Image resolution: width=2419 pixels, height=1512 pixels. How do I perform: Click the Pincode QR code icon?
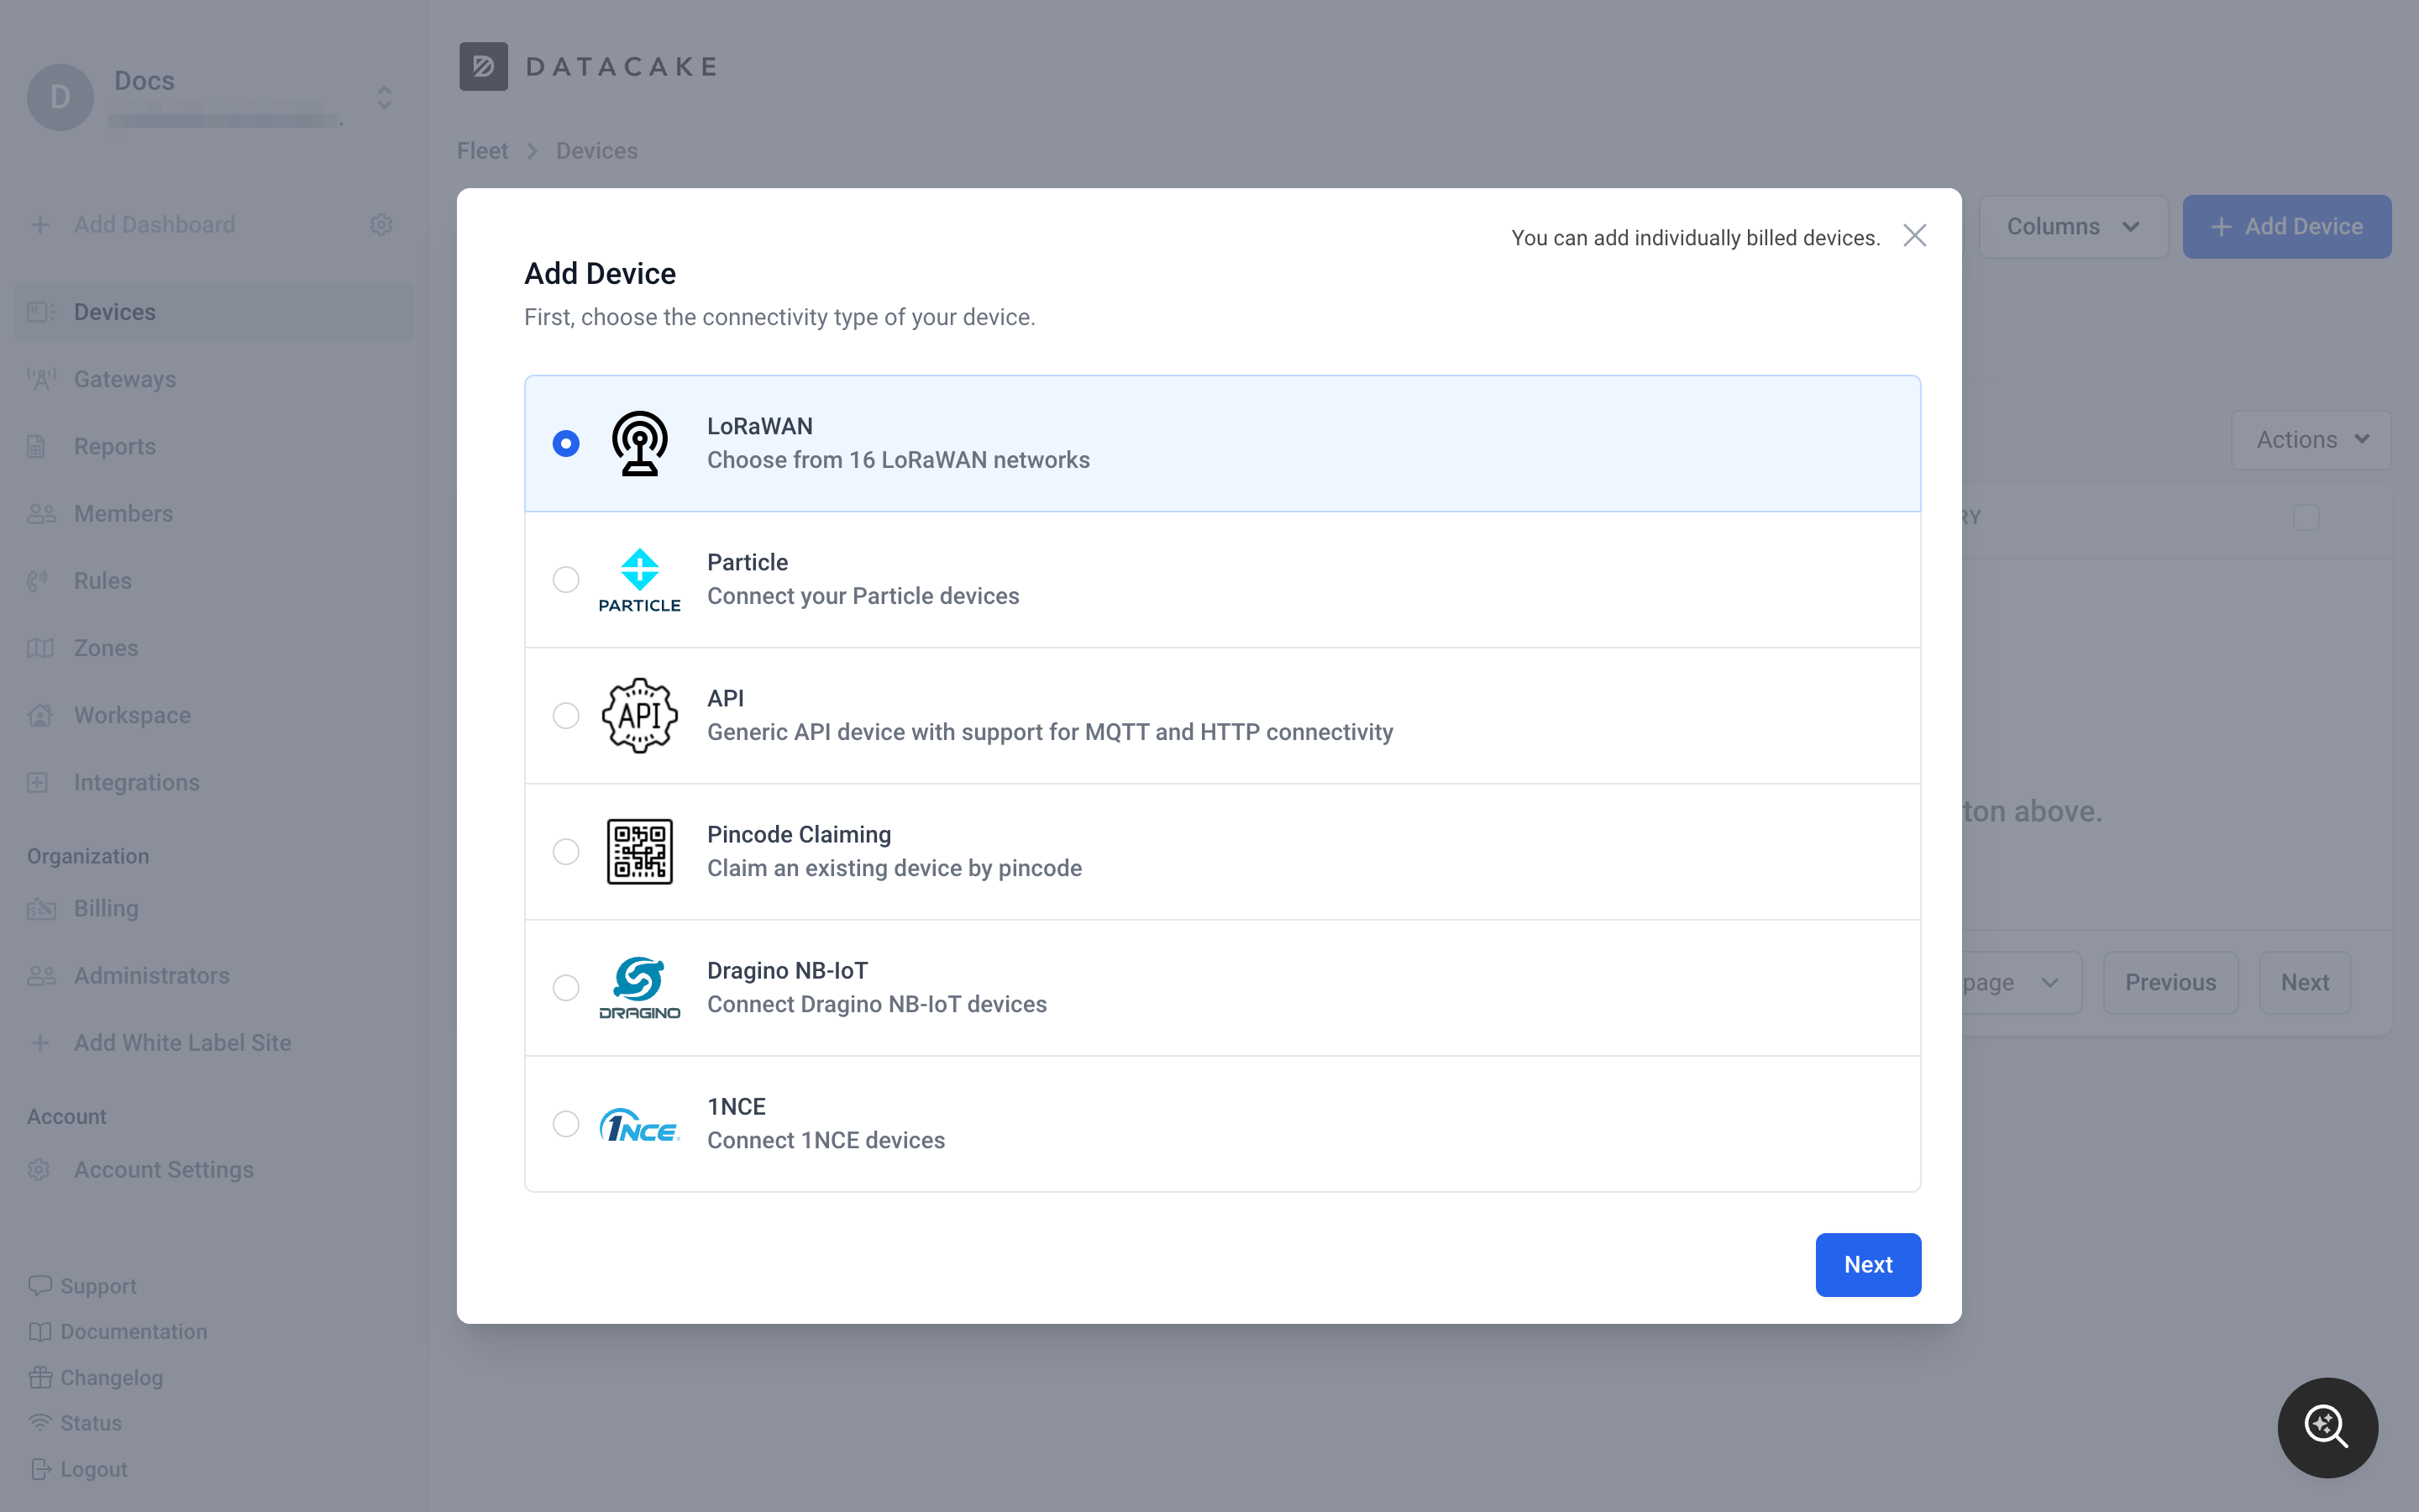click(x=639, y=852)
